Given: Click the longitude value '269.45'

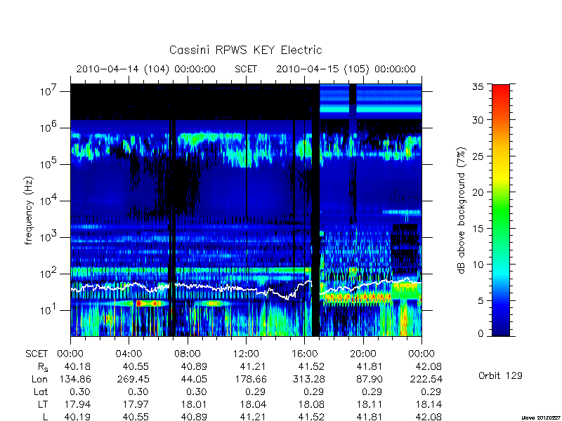Looking at the screenshot, I should 133,379.
